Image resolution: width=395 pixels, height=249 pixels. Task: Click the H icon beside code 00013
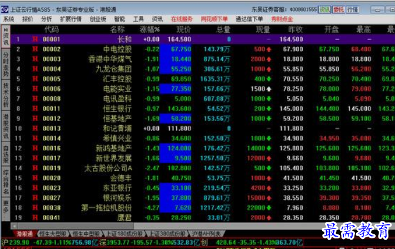point(35,129)
